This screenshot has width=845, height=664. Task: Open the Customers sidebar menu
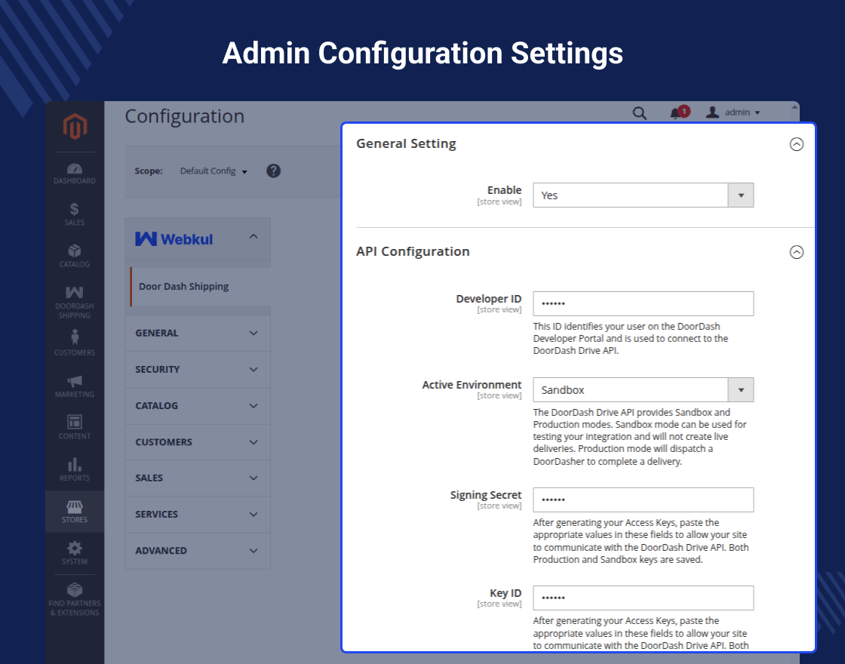click(75, 343)
